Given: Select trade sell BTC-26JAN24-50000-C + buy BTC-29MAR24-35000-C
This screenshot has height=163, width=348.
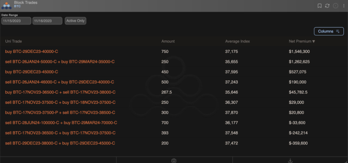Looking at the screenshot, I should (60, 62).
